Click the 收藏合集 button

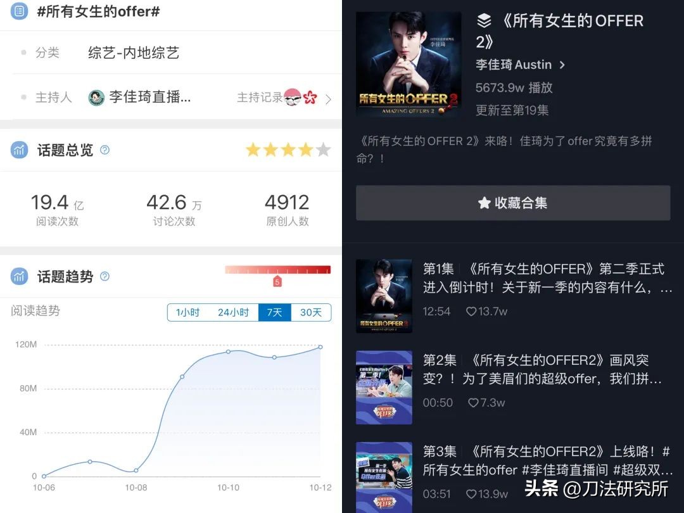coord(513,203)
